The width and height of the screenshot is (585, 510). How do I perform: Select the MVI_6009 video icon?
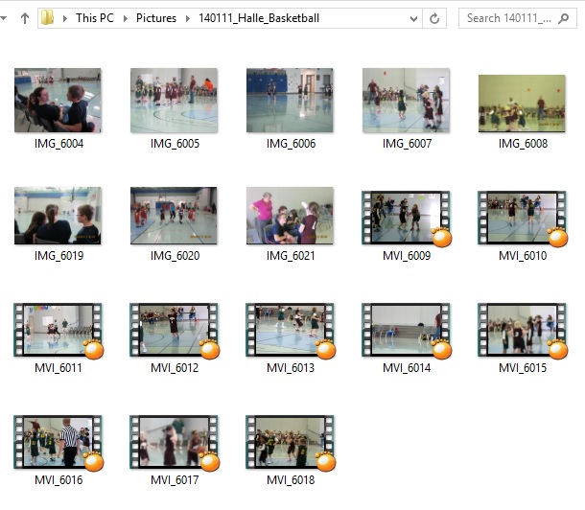[x=406, y=218]
